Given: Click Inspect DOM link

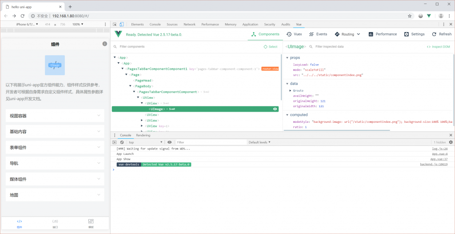Looking at the screenshot, I should click(x=438, y=47).
